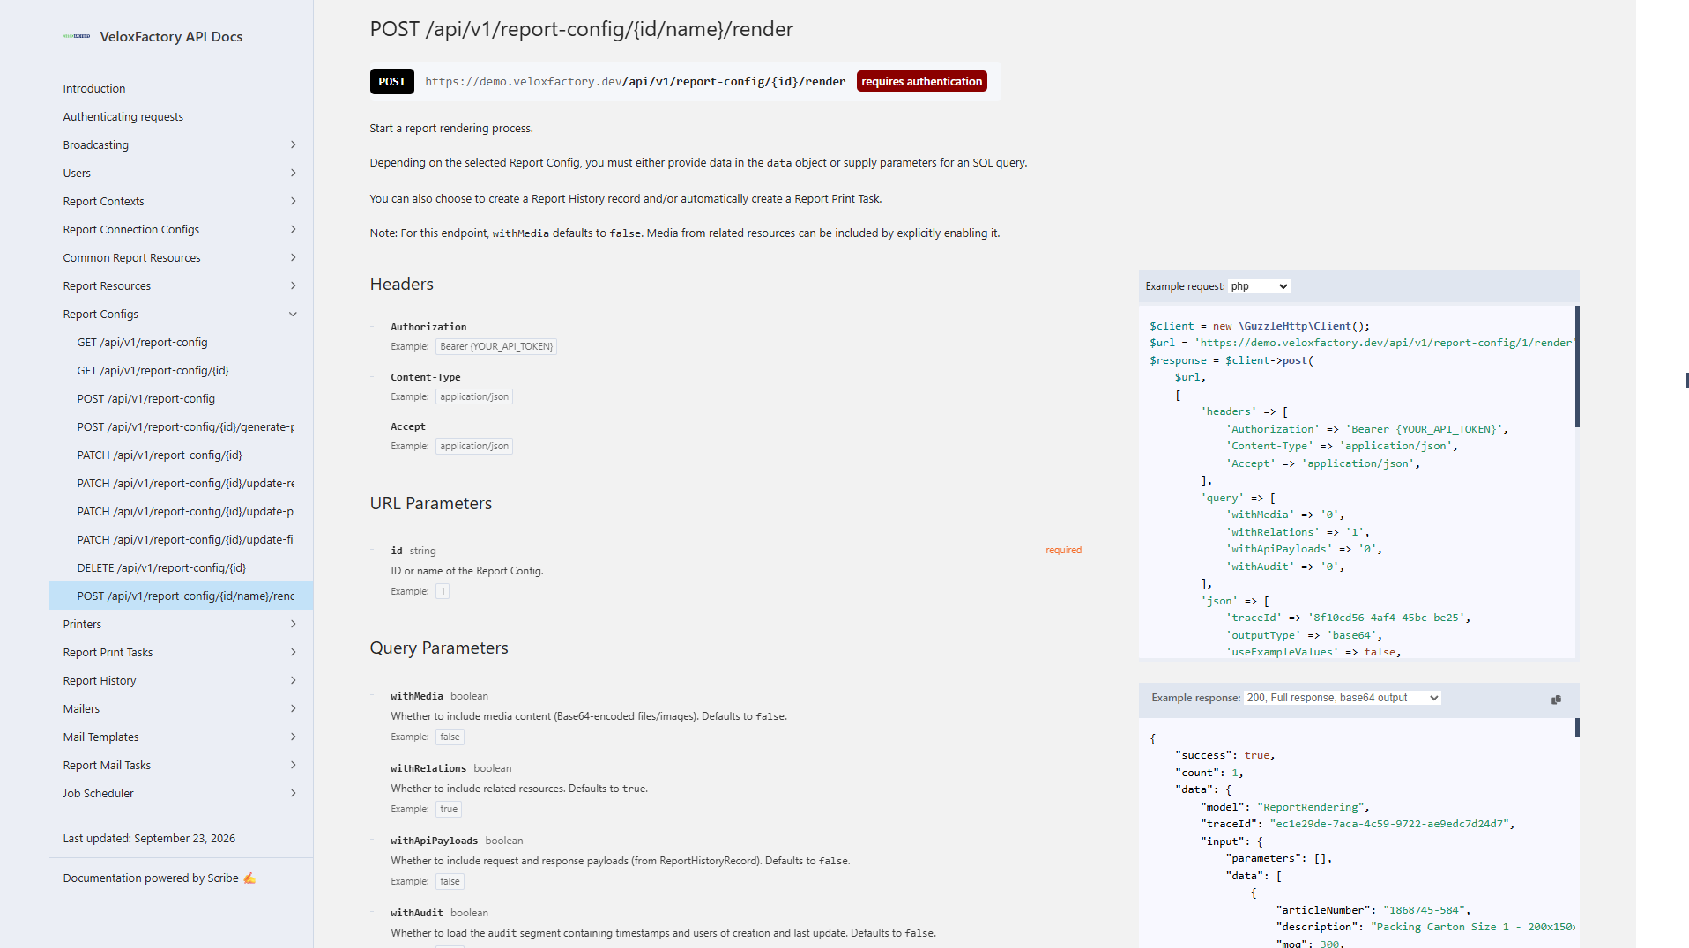
Task: Click the Documentation powered by Scribe link
Action: [159, 878]
